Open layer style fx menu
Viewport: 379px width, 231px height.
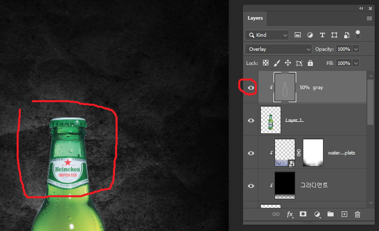[290, 214]
